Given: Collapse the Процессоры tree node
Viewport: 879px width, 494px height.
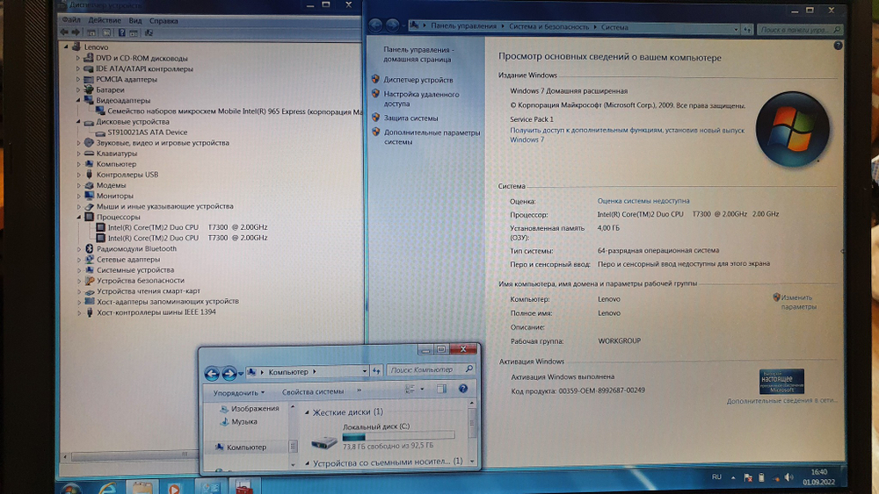Looking at the screenshot, I should [78, 217].
